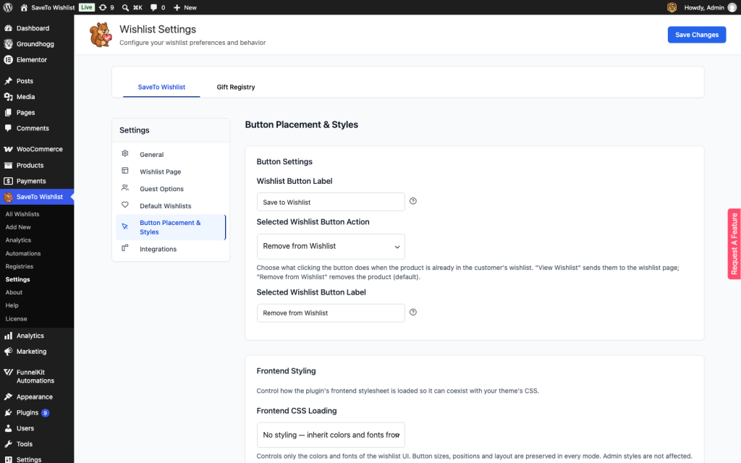Open the Help submenu link
This screenshot has height=463, width=741.
click(x=12, y=305)
